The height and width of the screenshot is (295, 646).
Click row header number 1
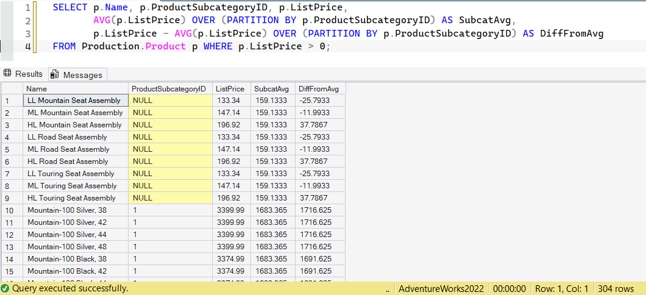(12, 101)
